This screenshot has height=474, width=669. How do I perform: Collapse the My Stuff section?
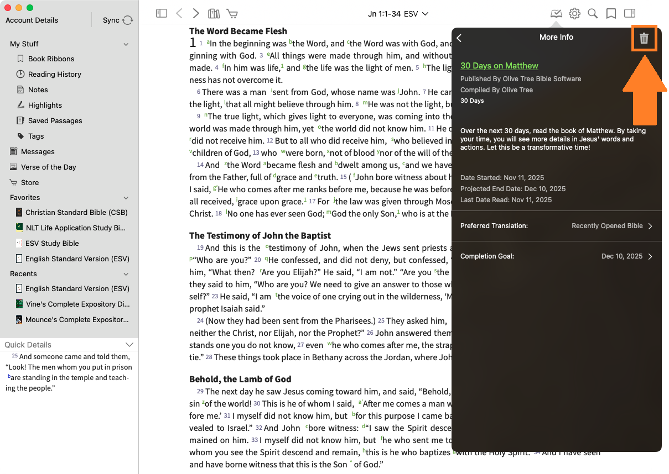click(126, 44)
